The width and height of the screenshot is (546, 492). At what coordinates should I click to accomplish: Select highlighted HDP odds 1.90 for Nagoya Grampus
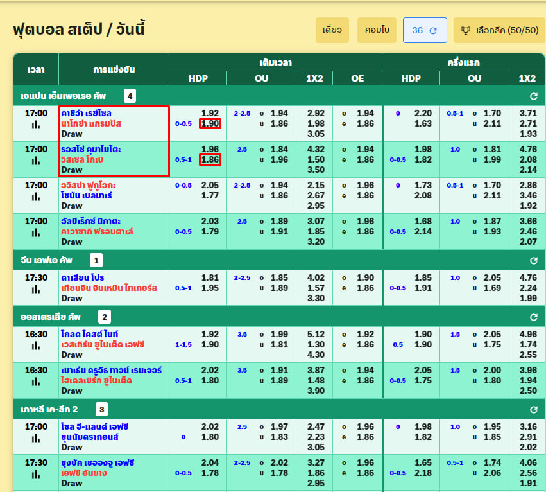click(210, 123)
